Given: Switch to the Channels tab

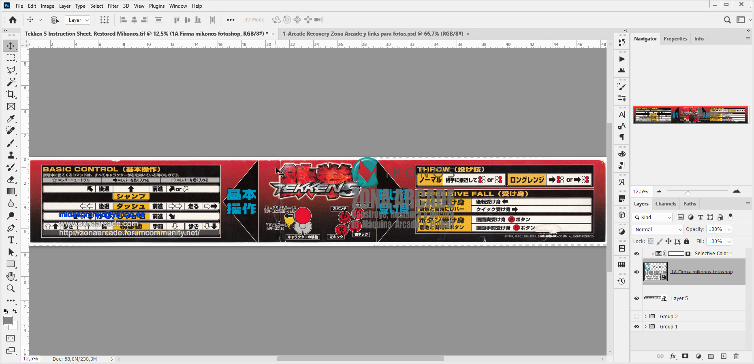Looking at the screenshot, I should point(666,204).
